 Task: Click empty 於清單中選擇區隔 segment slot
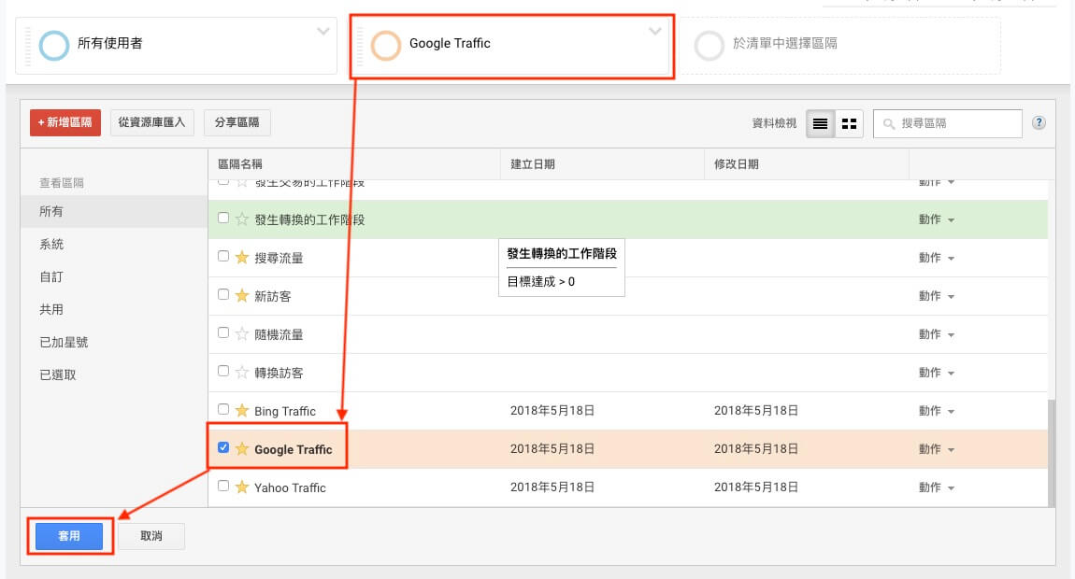[842, 45]
